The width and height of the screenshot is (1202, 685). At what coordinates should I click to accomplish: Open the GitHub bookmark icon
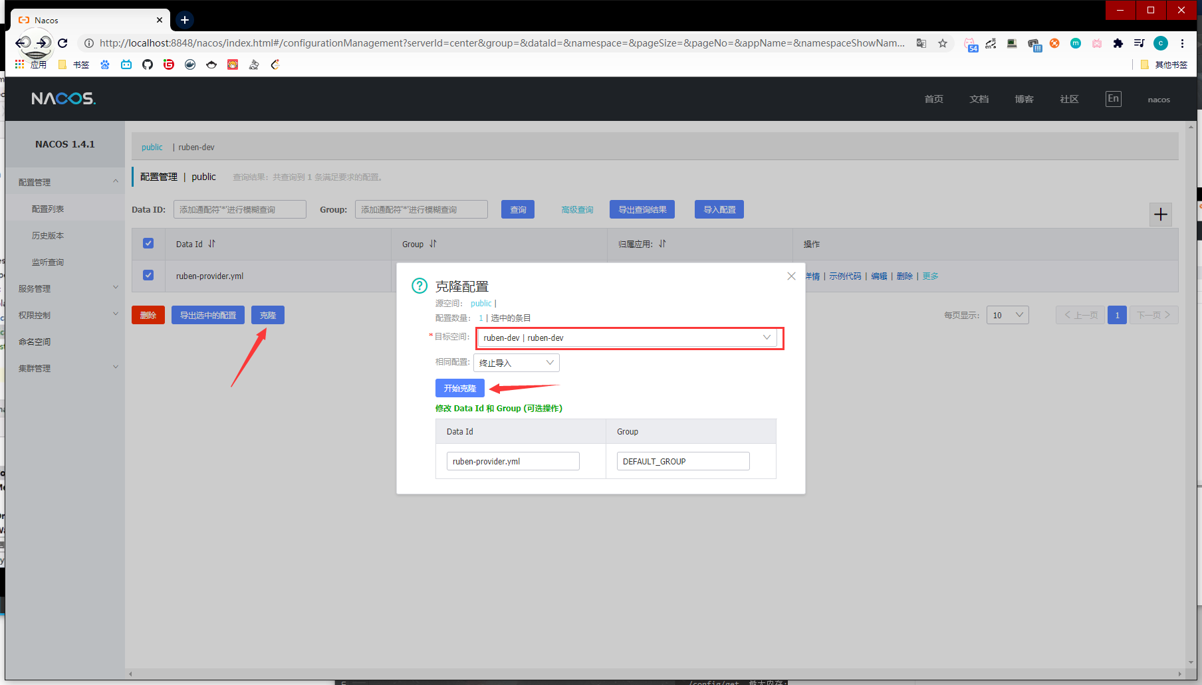pyautogui.click(x=148, y=64)
